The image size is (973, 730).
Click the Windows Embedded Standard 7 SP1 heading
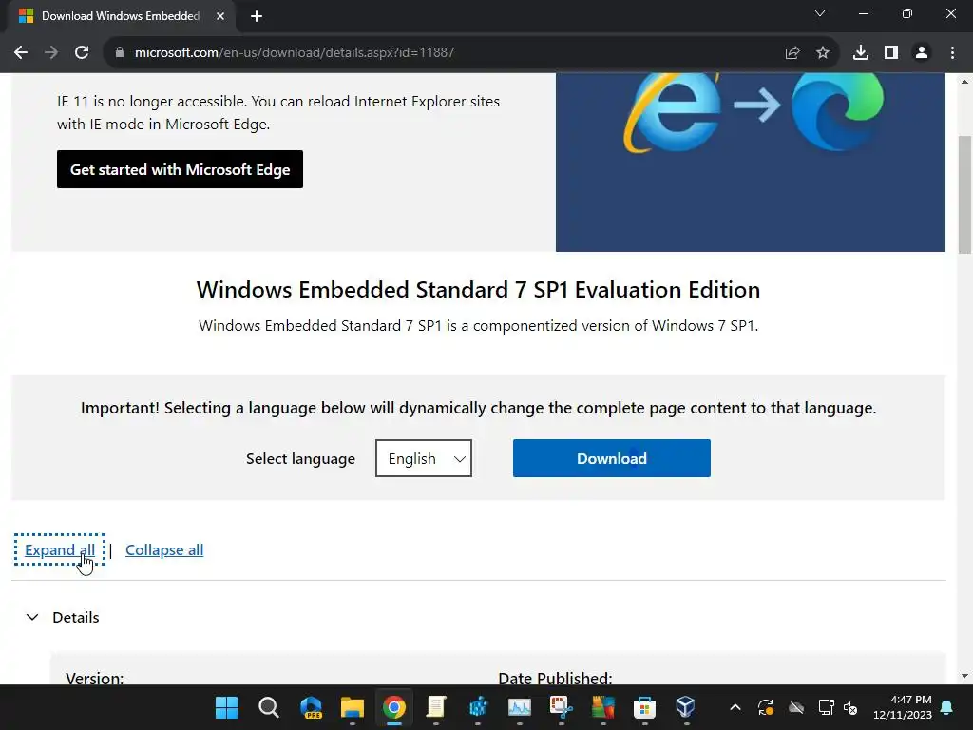(x=479, y=290)
